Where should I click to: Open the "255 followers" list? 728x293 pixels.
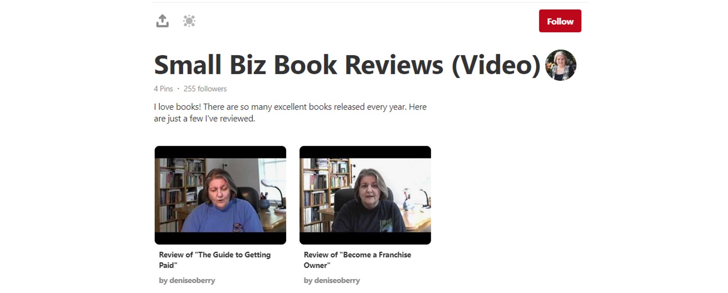pos(205,89)
